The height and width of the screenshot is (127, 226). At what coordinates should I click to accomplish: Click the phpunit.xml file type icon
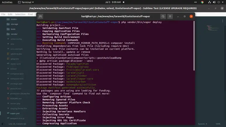point(8,88)
